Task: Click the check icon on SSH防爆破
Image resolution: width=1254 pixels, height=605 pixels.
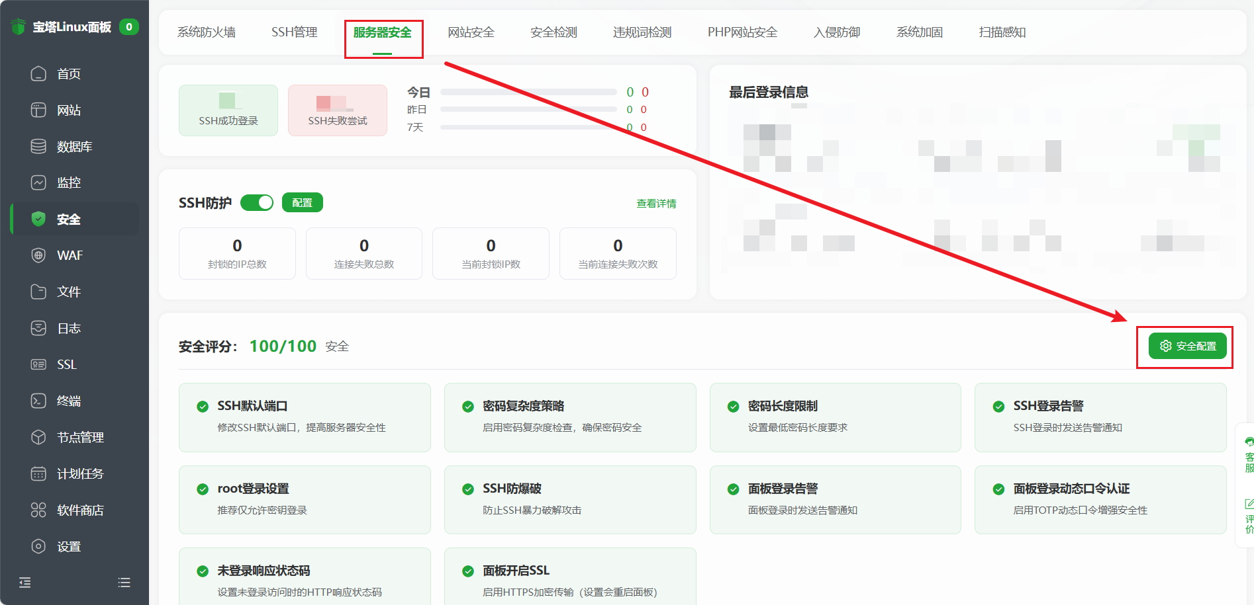Action: pos(468,489)
